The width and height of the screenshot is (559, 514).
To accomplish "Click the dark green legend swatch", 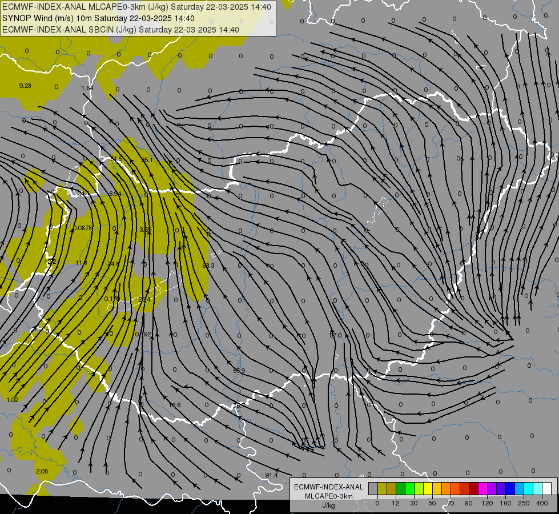I will pyautogui.click(x=401, y=489).
